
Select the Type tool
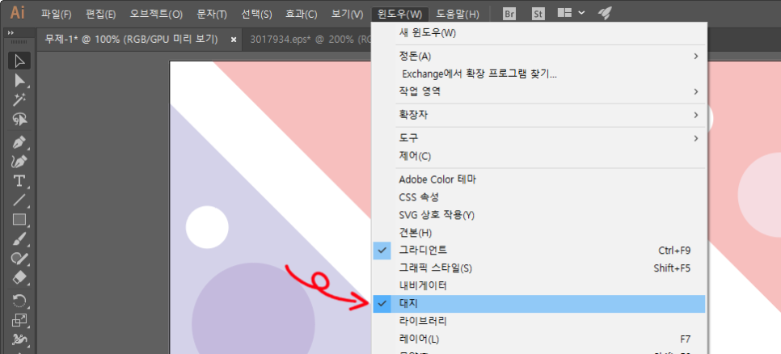(20, 180)
